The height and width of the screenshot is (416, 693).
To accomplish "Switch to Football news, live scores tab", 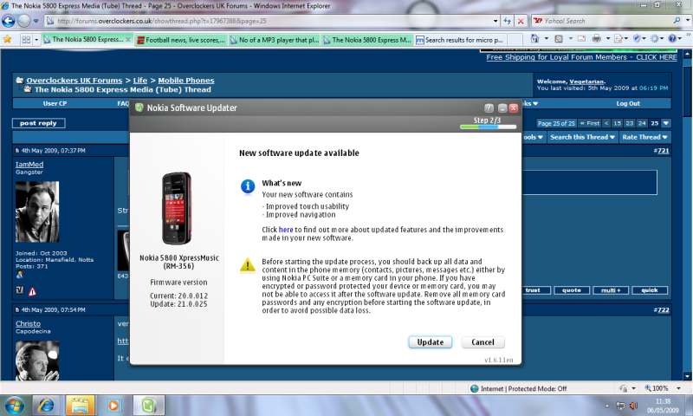I will point(181,40).
